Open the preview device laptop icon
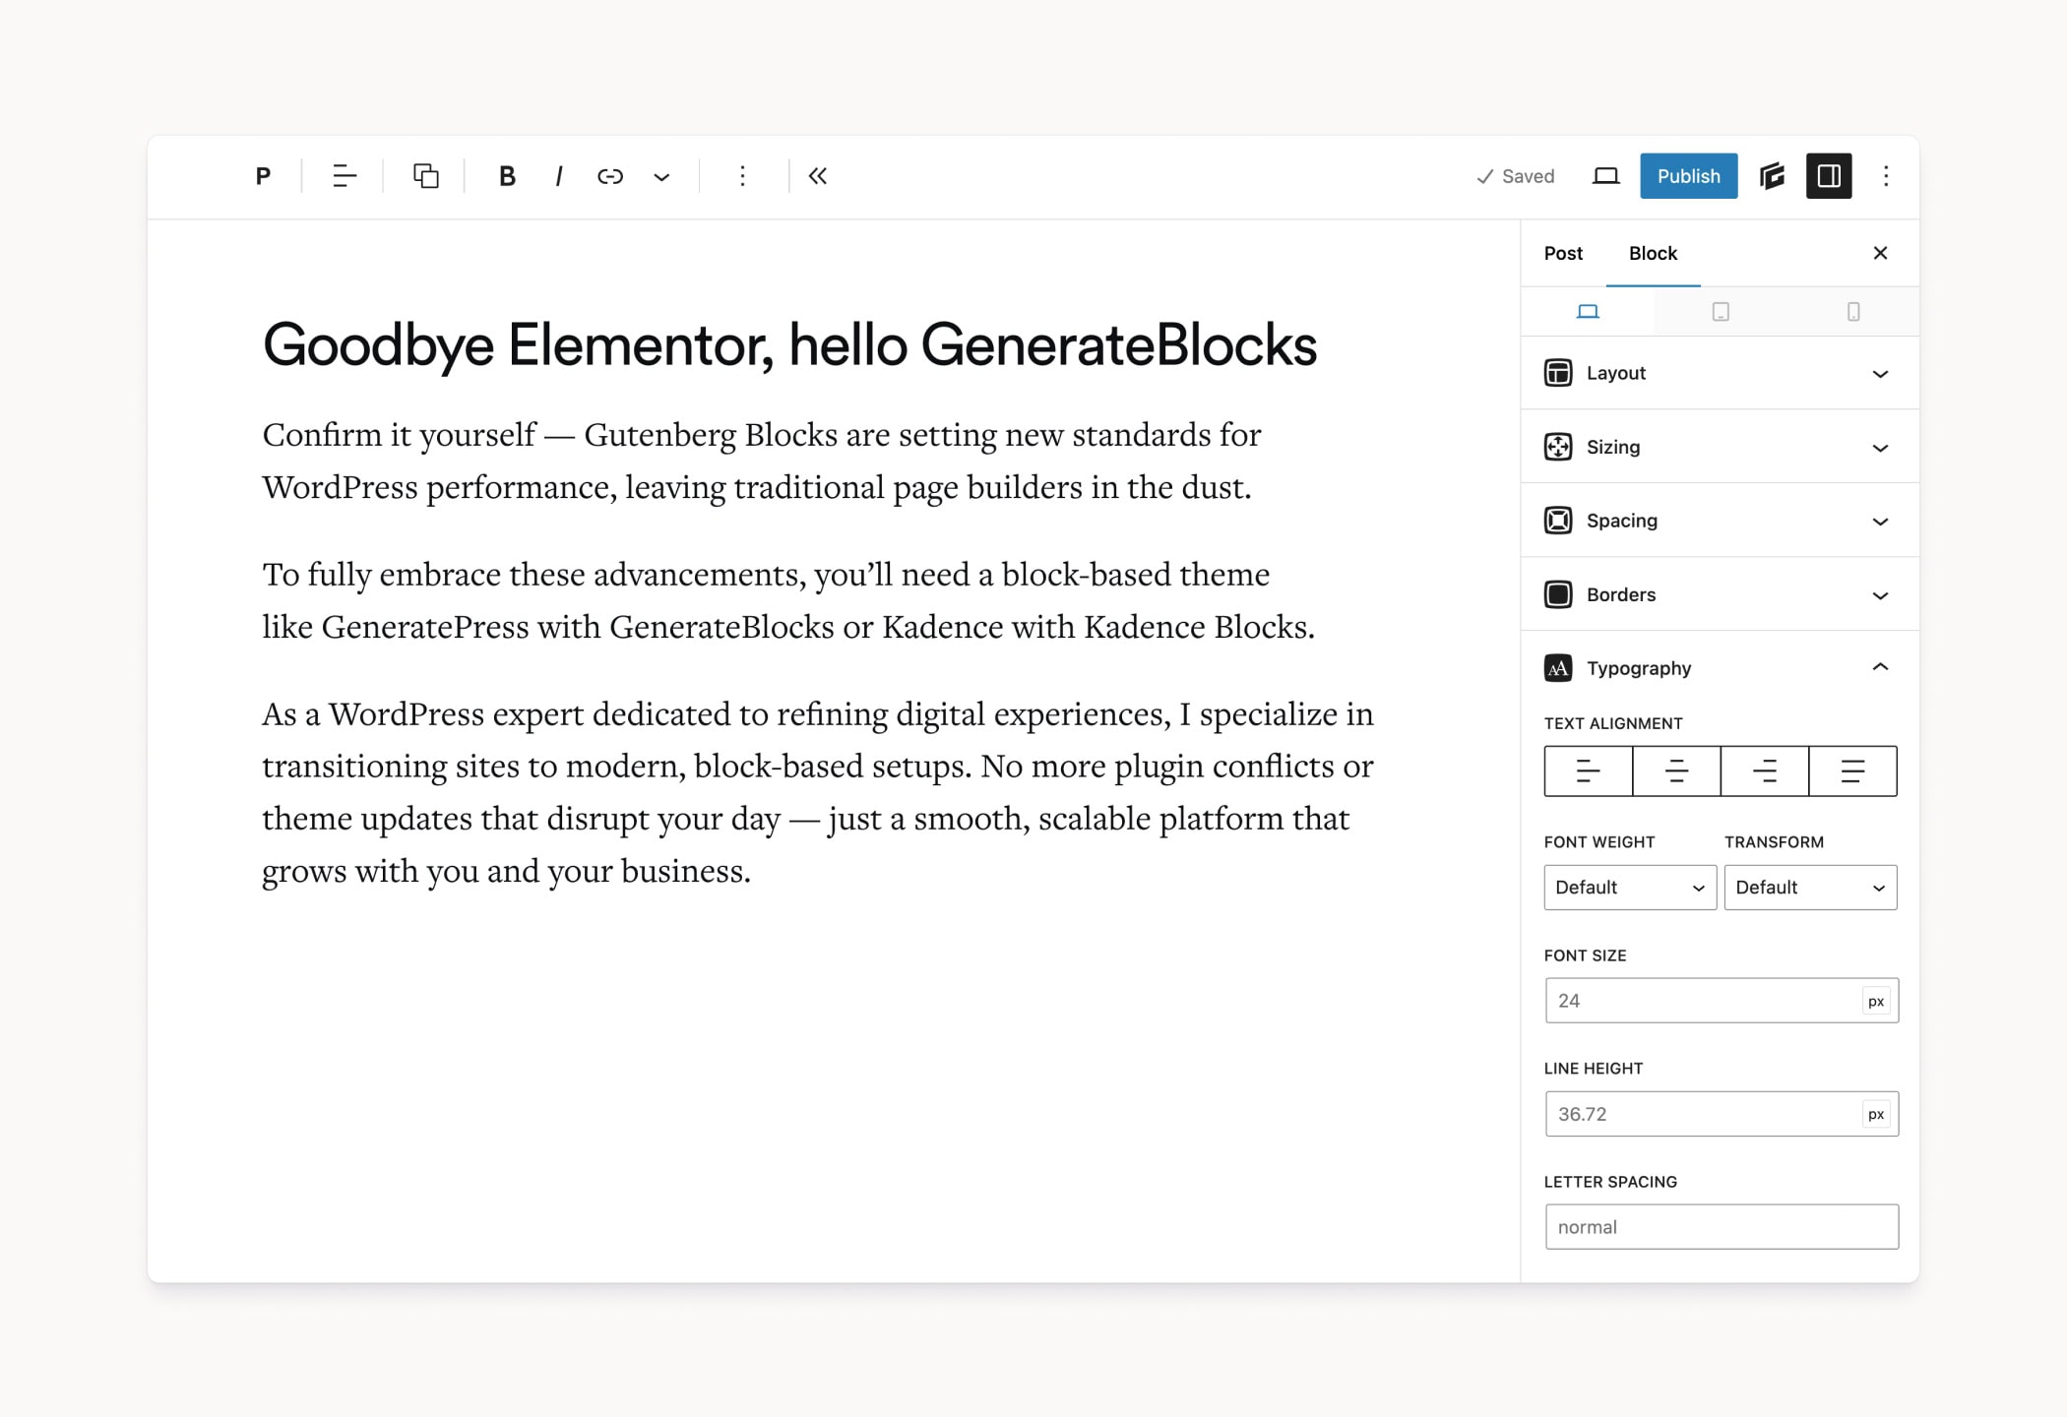The width and height of the screenshot is (2067, 1417). click(1605, 176)
